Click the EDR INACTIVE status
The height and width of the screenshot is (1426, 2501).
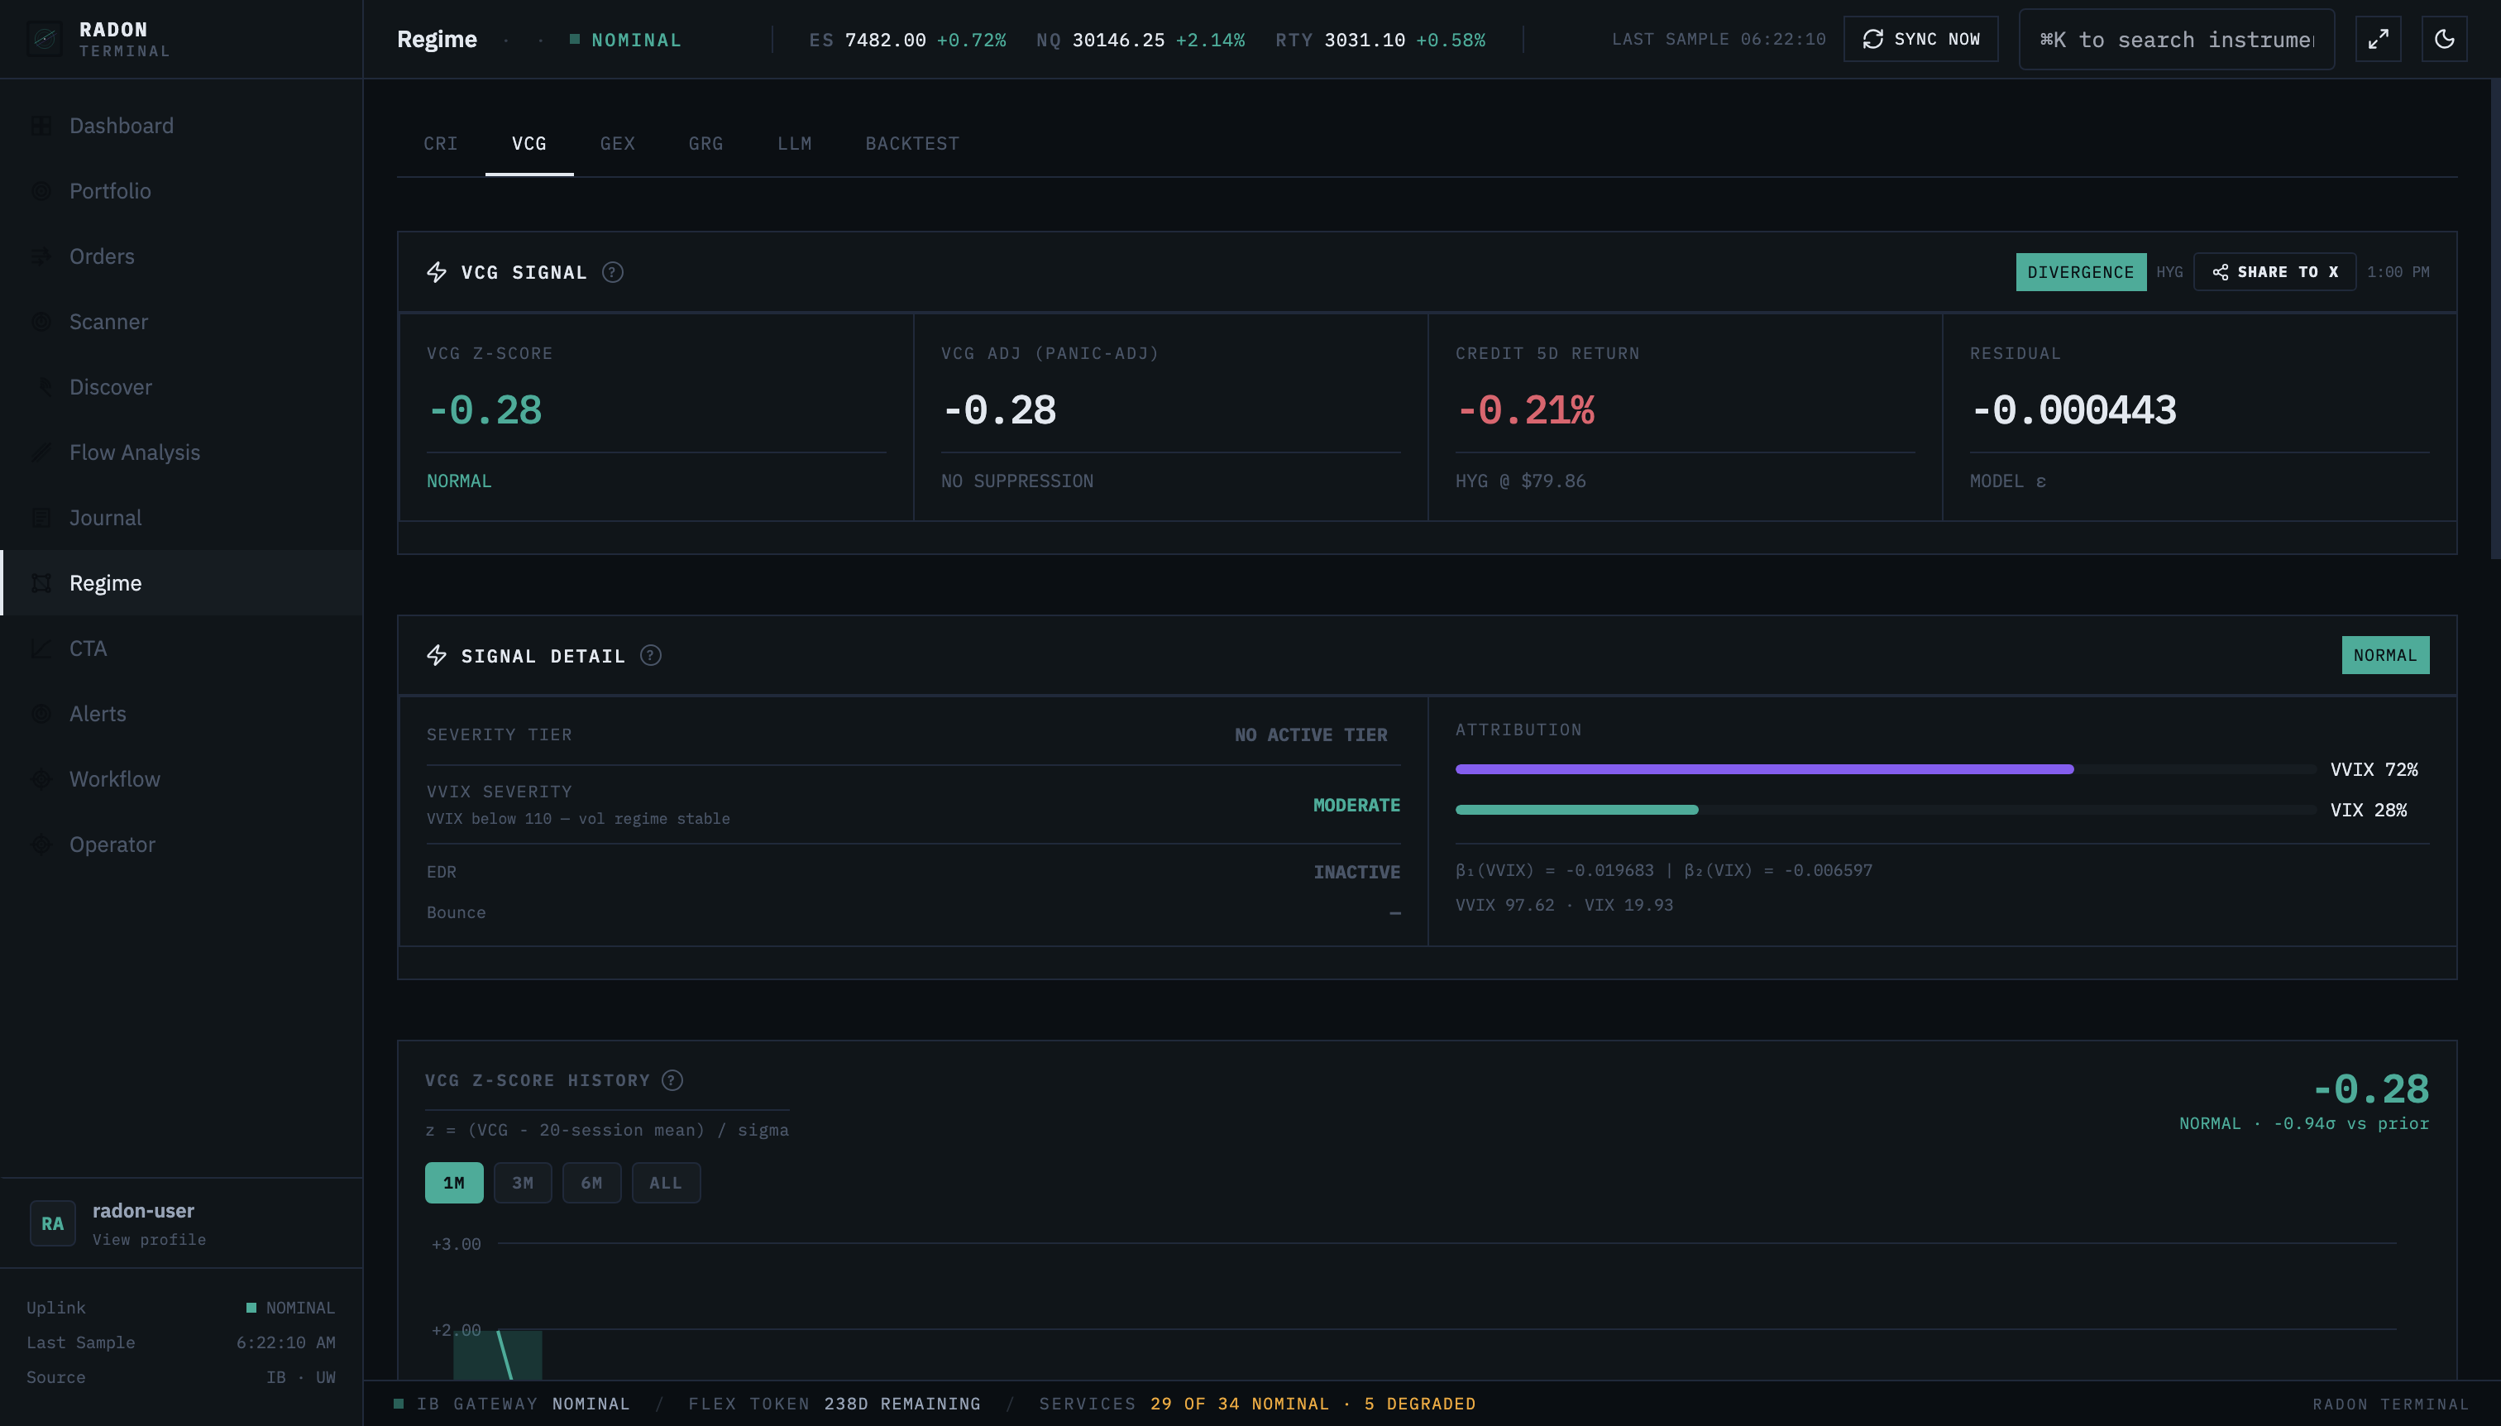pos(1356,872)
